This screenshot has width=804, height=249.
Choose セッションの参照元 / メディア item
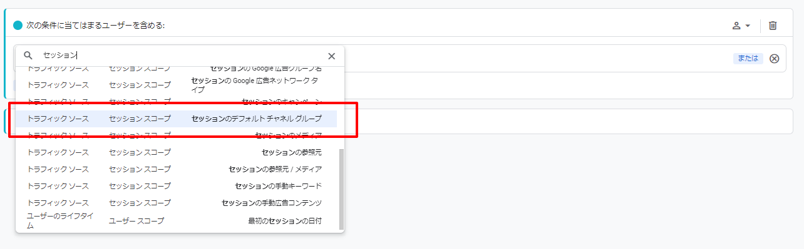point(177,169)
